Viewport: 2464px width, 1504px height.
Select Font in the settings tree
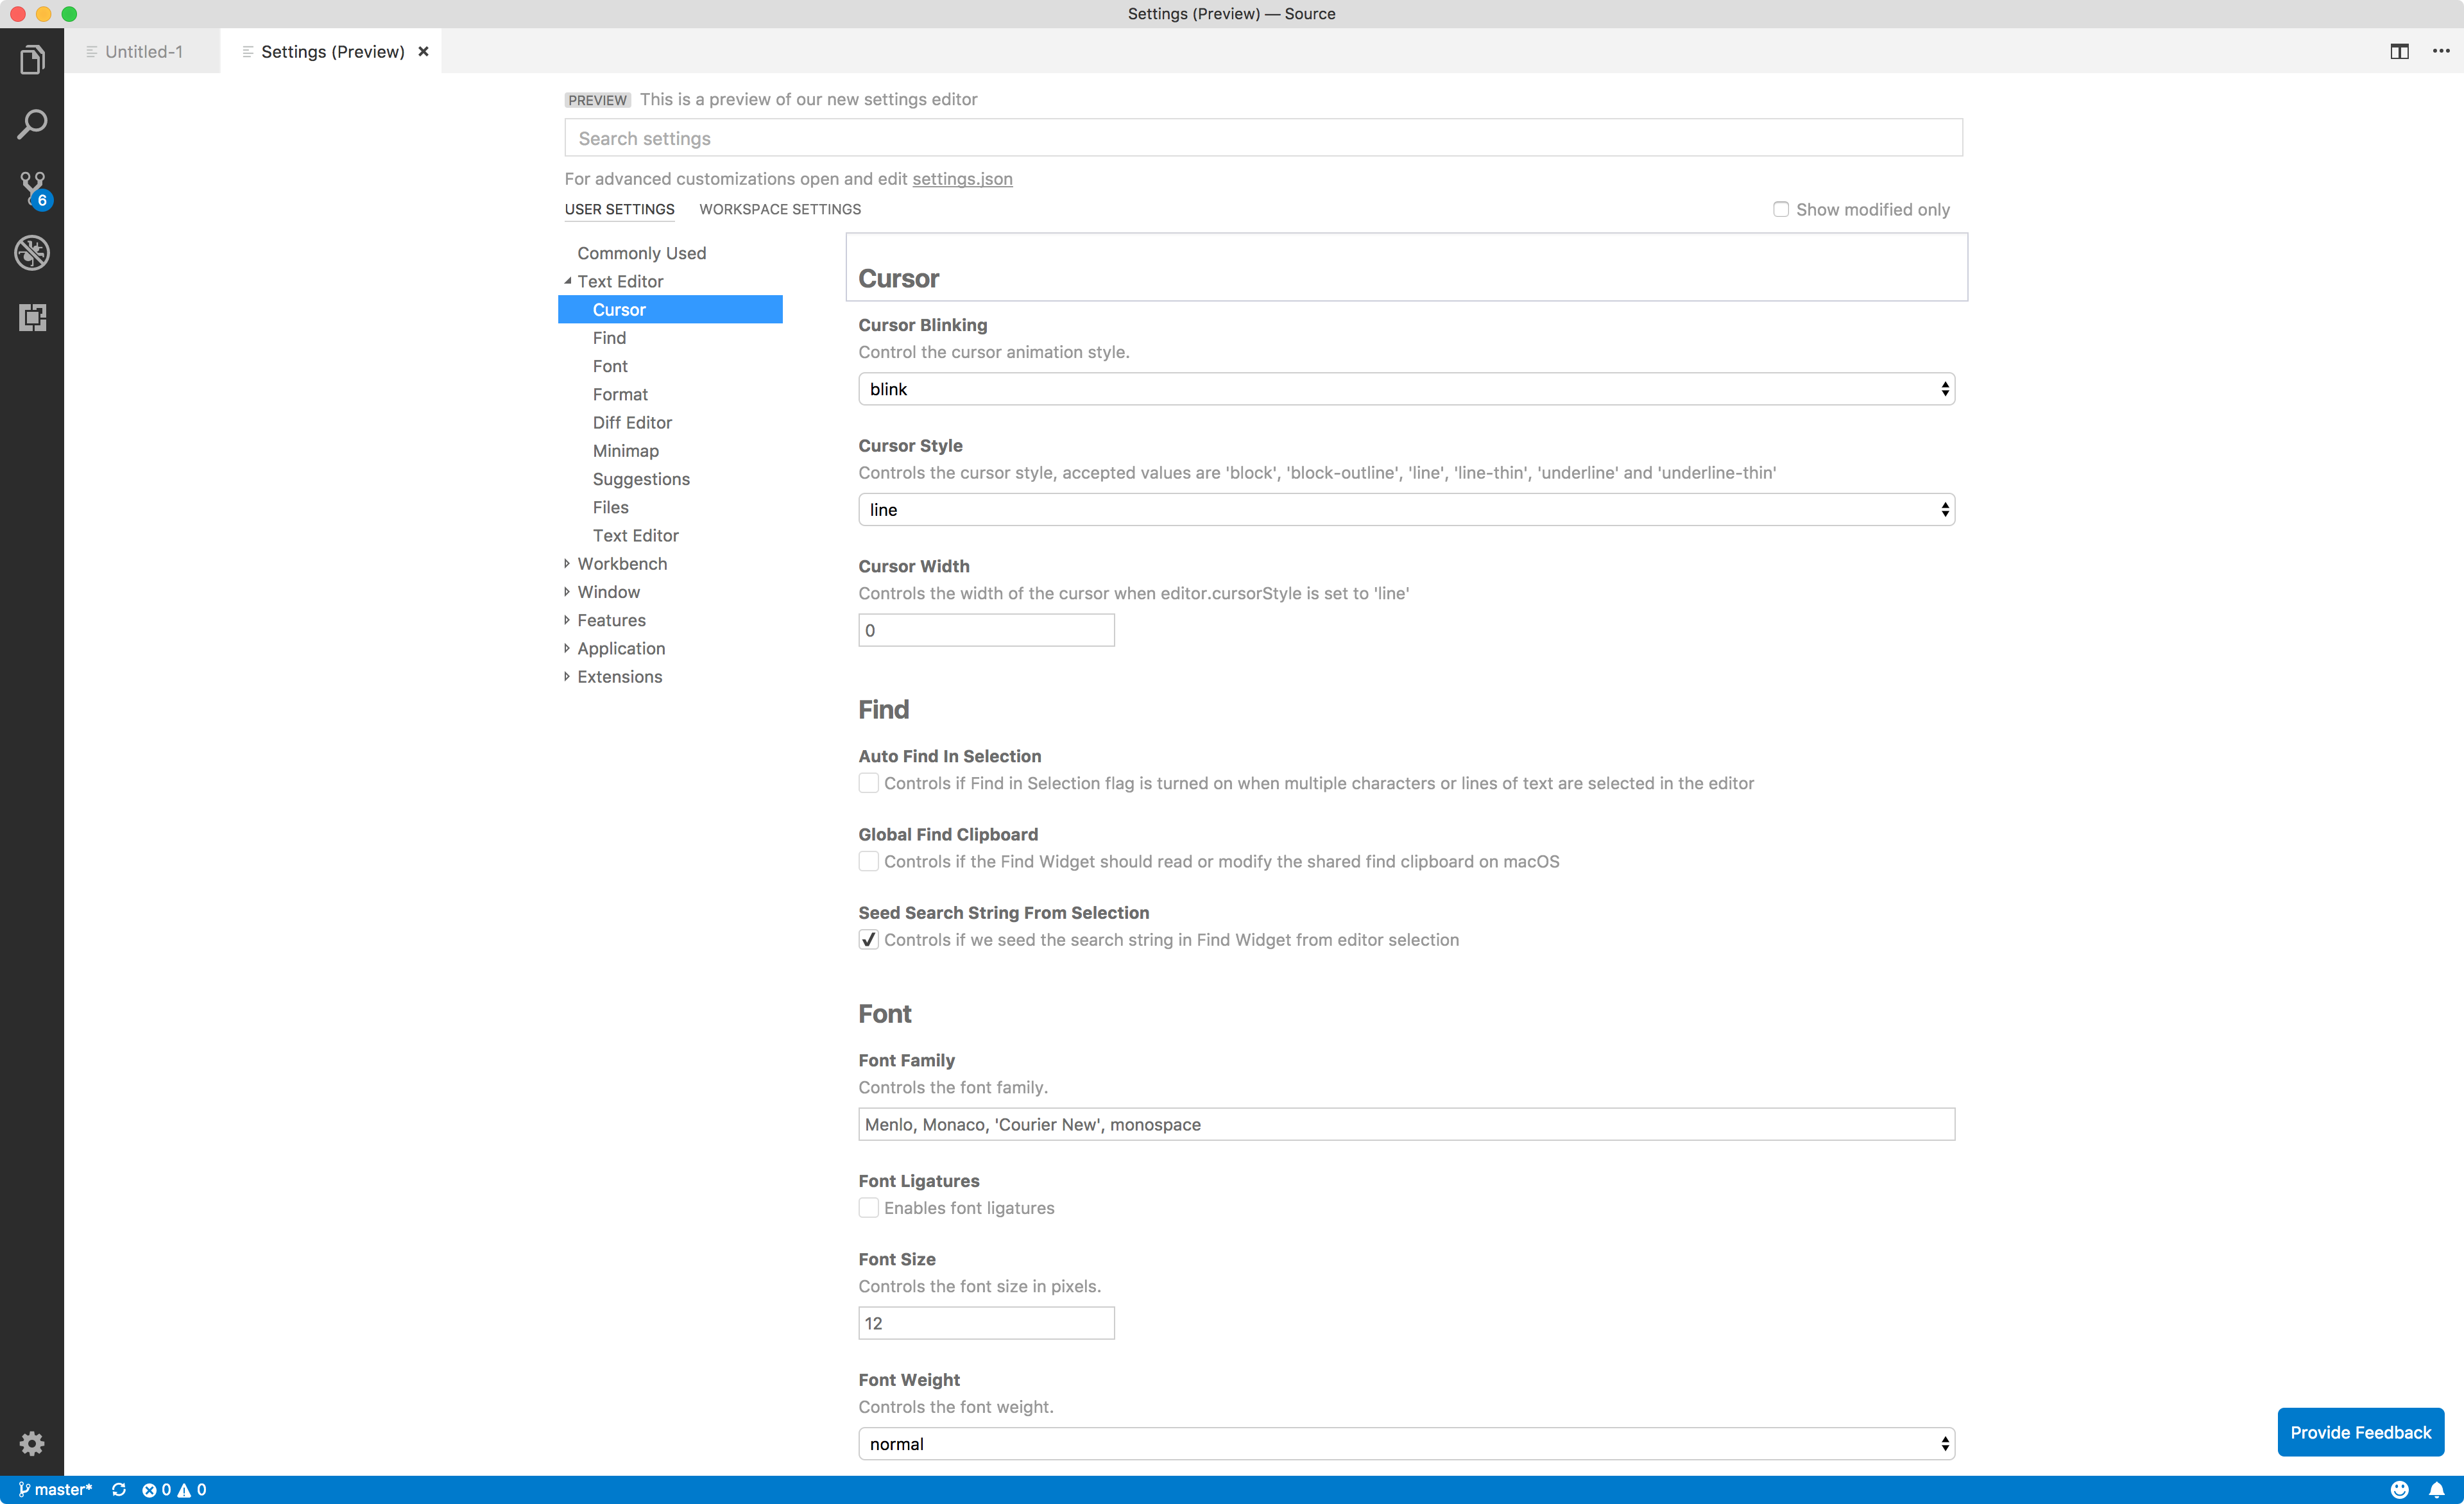coord(610,366)
